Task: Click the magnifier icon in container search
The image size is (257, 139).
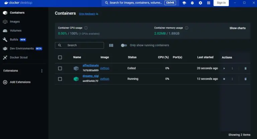Action: point(60,45)
